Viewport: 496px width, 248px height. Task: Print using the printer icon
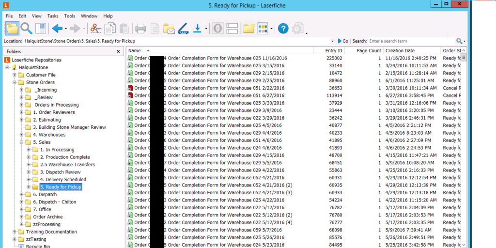(x=140, y=29)
